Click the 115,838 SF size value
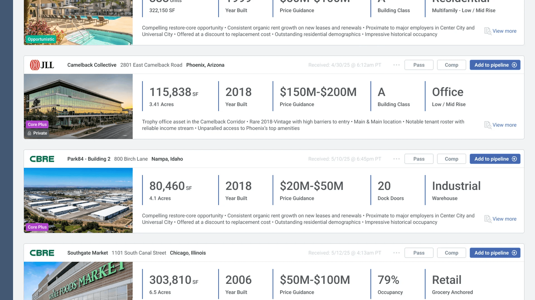Image resolution: width=535 pixels, height=300 pixels. (x=174, y=92)
